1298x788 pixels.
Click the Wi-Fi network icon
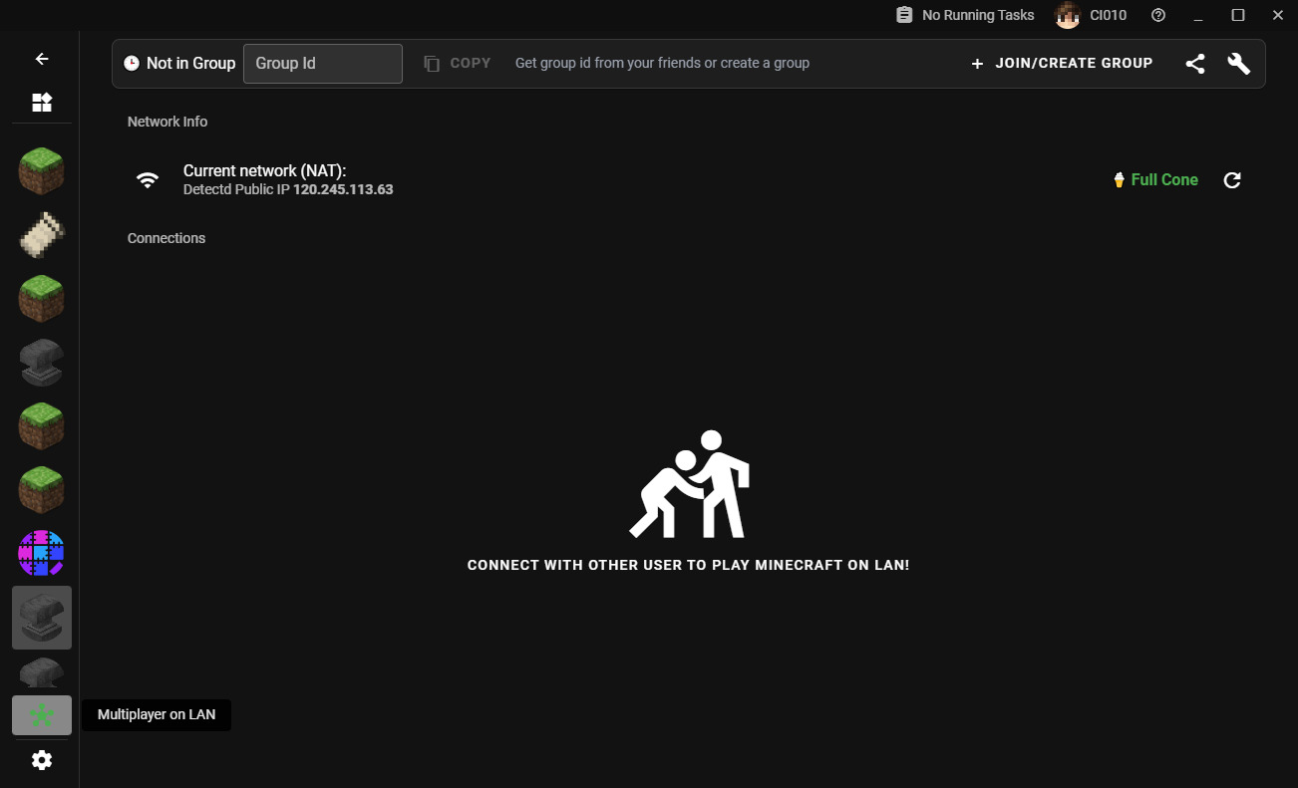coord(148,180)
